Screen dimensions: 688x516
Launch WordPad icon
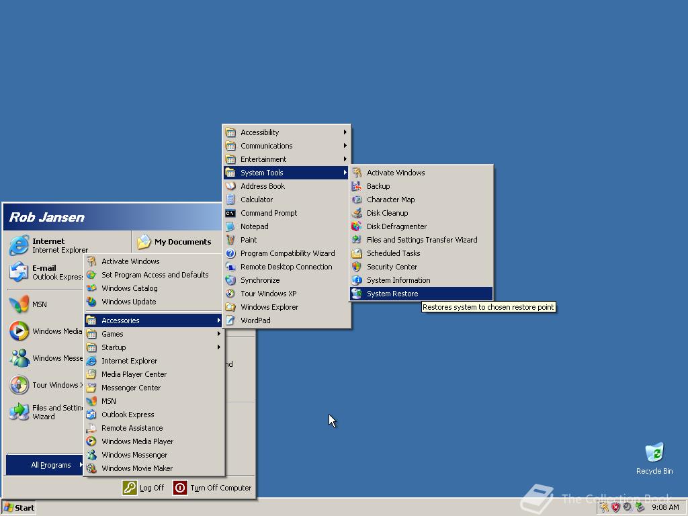230,320
